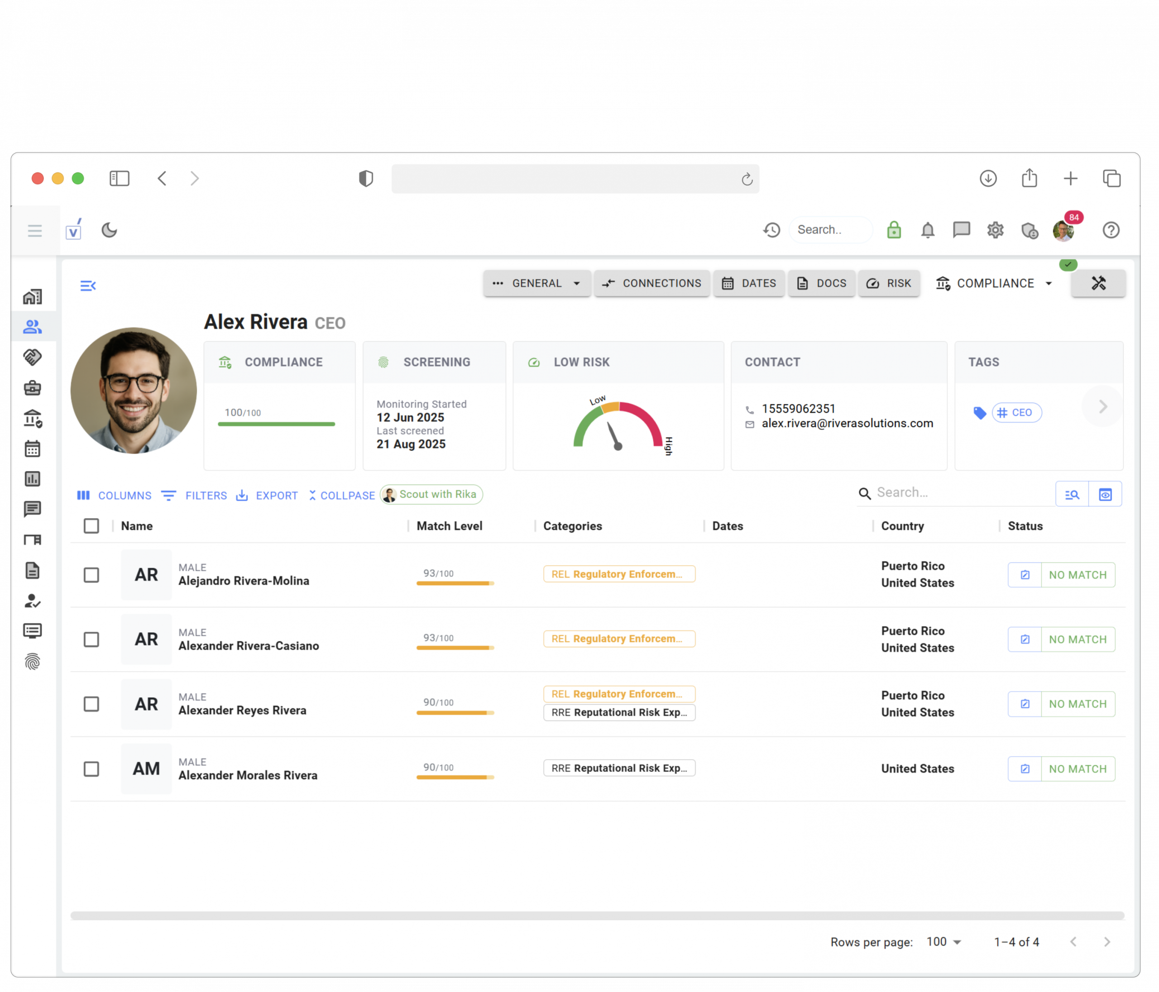Check the Alexander Rivera-Casiano row checkbox

[x=91, y=639]
